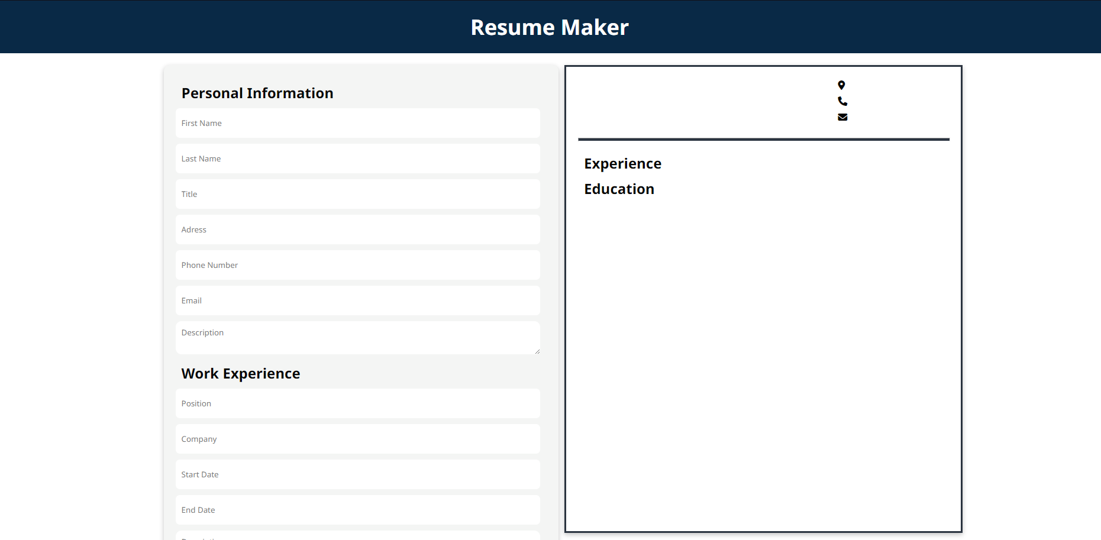Select the Adress input field
This screenshot has width=1101, height=540.
point(357,229)
